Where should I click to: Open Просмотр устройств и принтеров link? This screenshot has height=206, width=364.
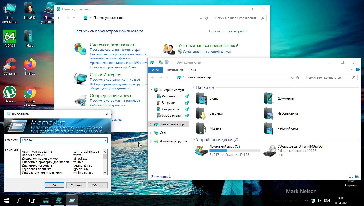click(115, 101)
